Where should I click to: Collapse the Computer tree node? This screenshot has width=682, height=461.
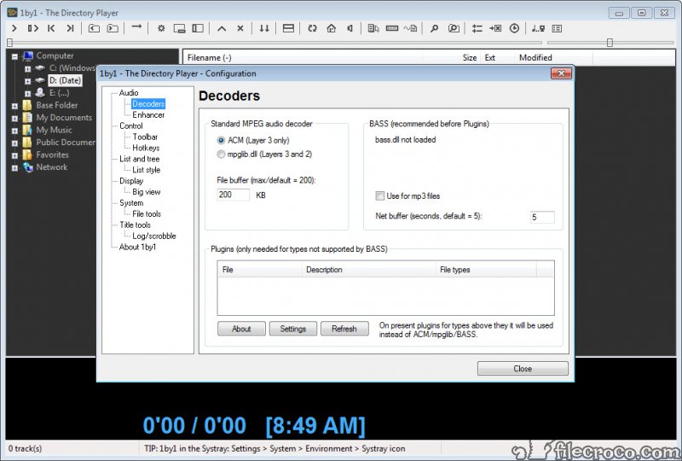14,56
